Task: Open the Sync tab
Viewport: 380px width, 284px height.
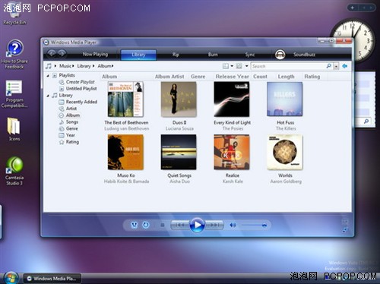Action: [x=250, y=55]
